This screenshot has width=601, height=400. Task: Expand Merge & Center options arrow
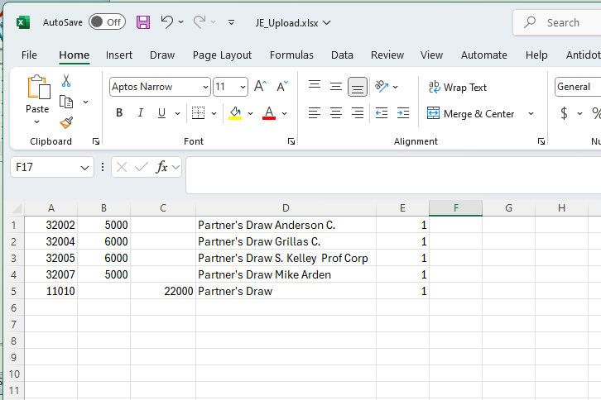coord(531,114)
